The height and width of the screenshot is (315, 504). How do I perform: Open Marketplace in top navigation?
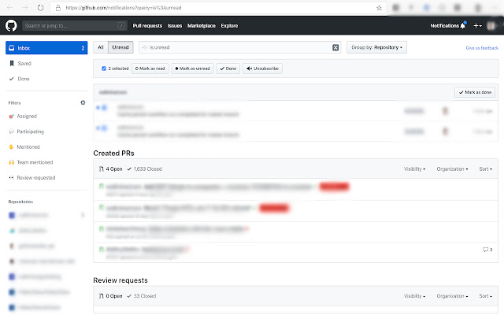[202, 26]
